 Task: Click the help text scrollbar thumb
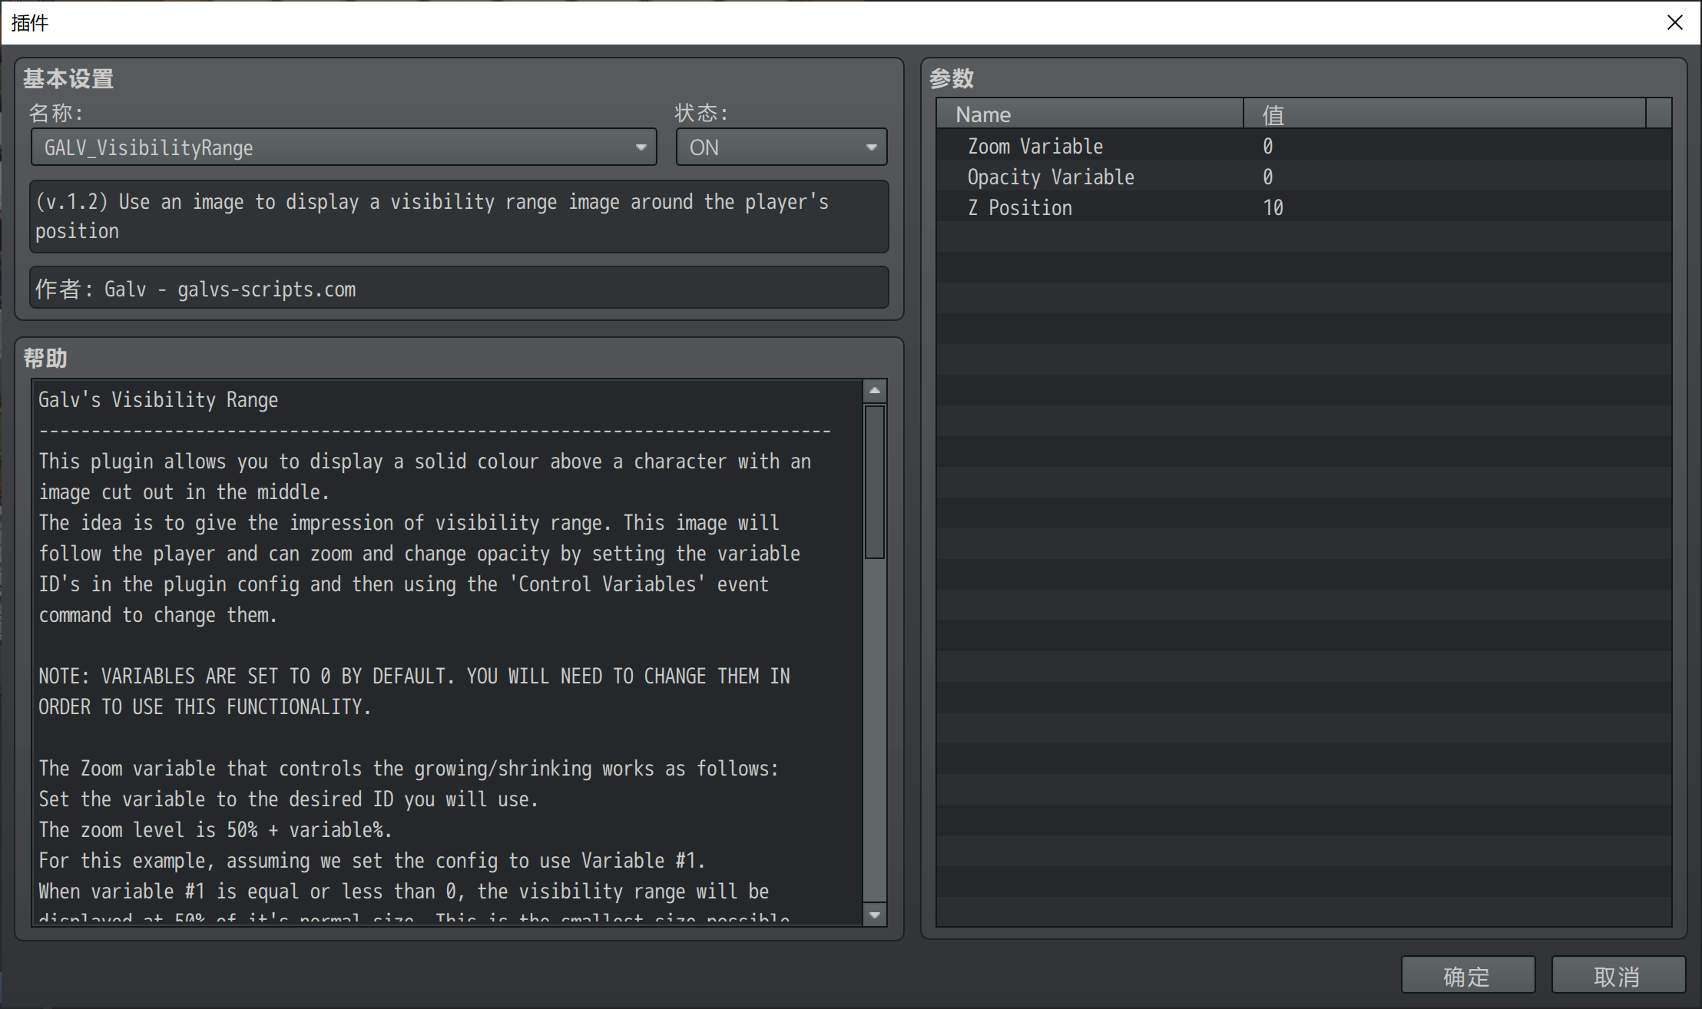875,481
